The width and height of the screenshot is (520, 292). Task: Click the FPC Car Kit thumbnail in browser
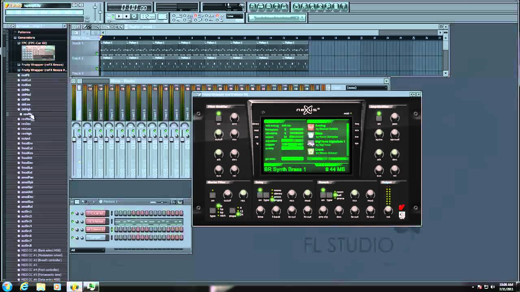[38, 53]
